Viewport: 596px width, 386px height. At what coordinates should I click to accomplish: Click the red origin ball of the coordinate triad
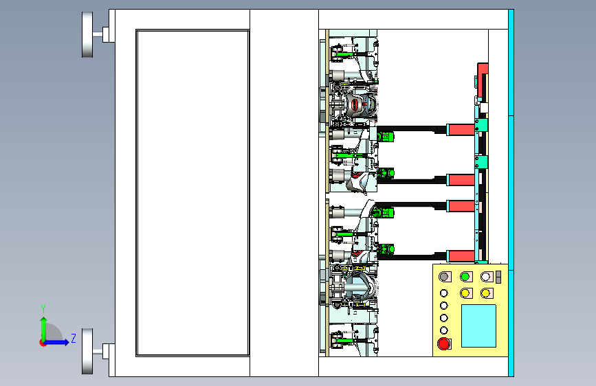(x=43, y=343)
